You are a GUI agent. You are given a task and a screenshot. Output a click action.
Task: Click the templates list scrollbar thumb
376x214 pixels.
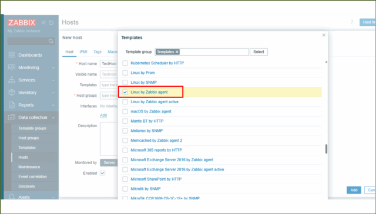coord(326,149)
